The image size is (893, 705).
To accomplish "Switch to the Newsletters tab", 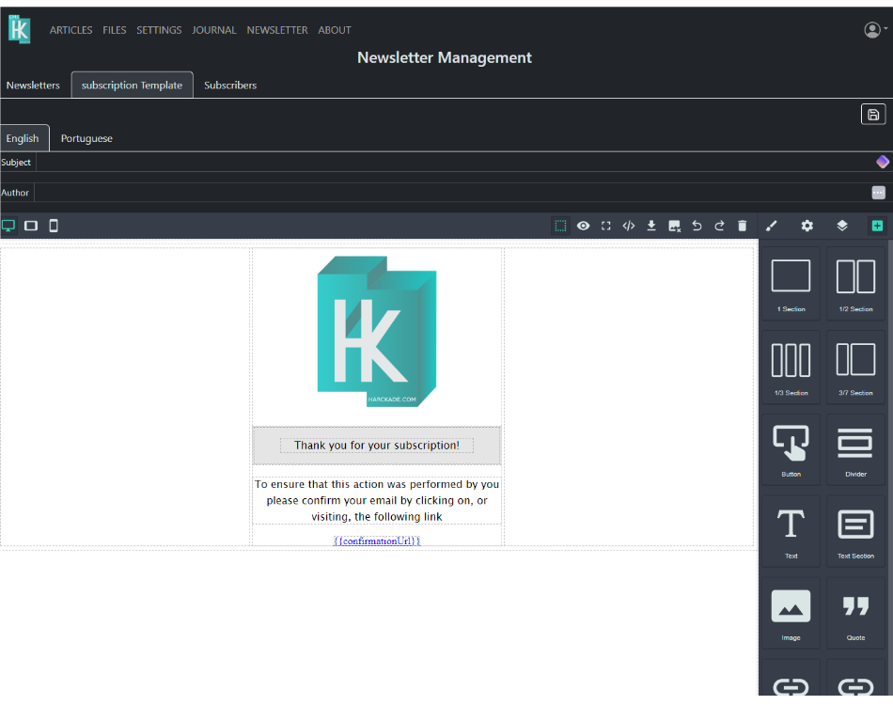I will click(33, 85).
